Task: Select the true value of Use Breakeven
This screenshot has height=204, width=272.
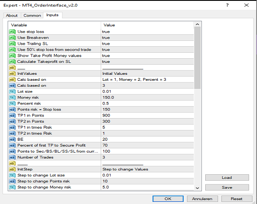Action: [x=106, y=38]
